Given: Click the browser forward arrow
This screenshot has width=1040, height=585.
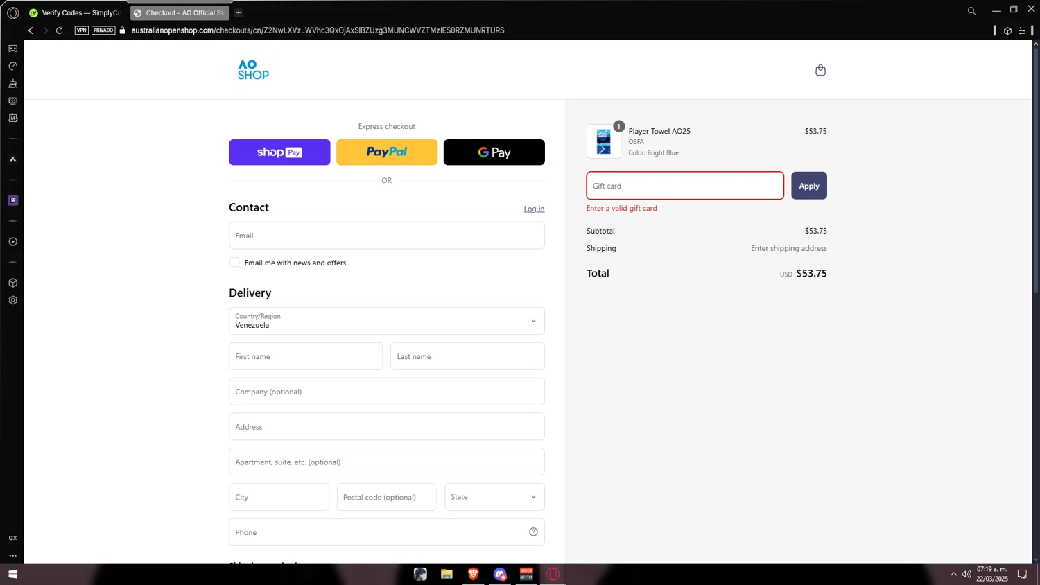Looking at the screenshot, I should click(45, 30).
